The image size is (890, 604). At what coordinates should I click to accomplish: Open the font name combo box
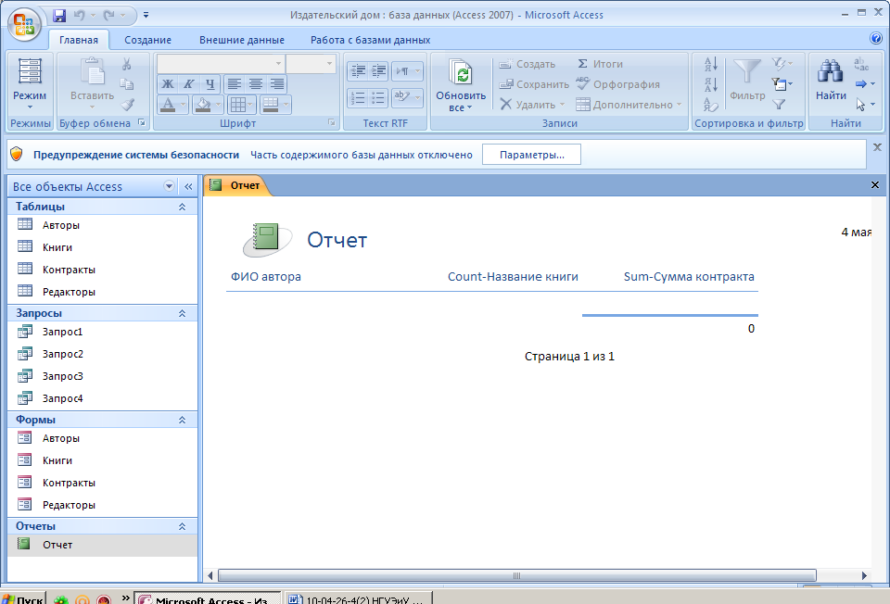tap(221, 64)
